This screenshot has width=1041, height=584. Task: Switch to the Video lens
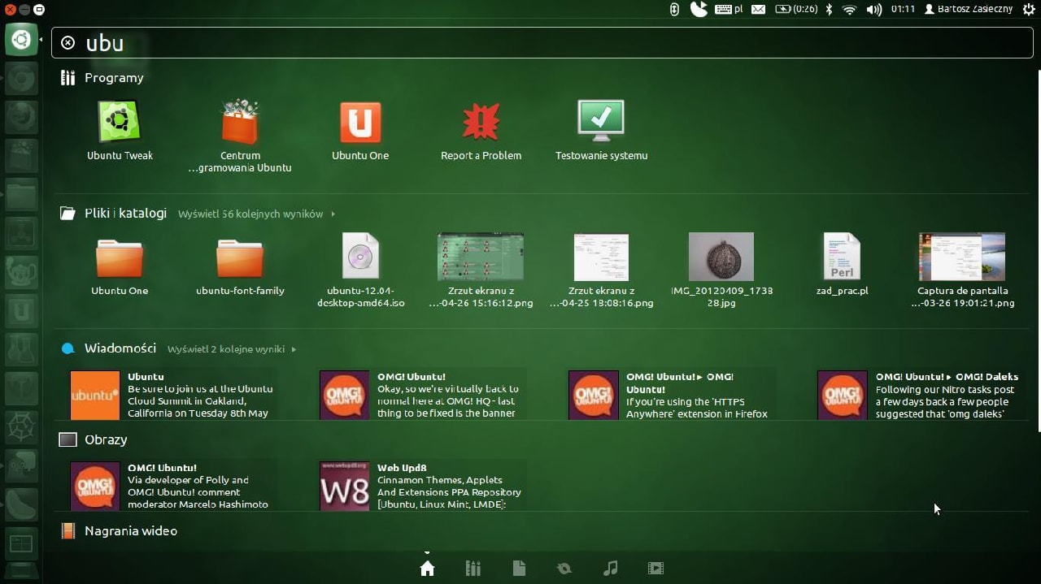point(656,569)
